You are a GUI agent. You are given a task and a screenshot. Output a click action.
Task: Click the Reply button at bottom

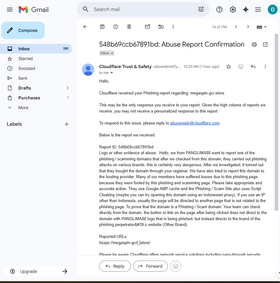click(115, 266)
